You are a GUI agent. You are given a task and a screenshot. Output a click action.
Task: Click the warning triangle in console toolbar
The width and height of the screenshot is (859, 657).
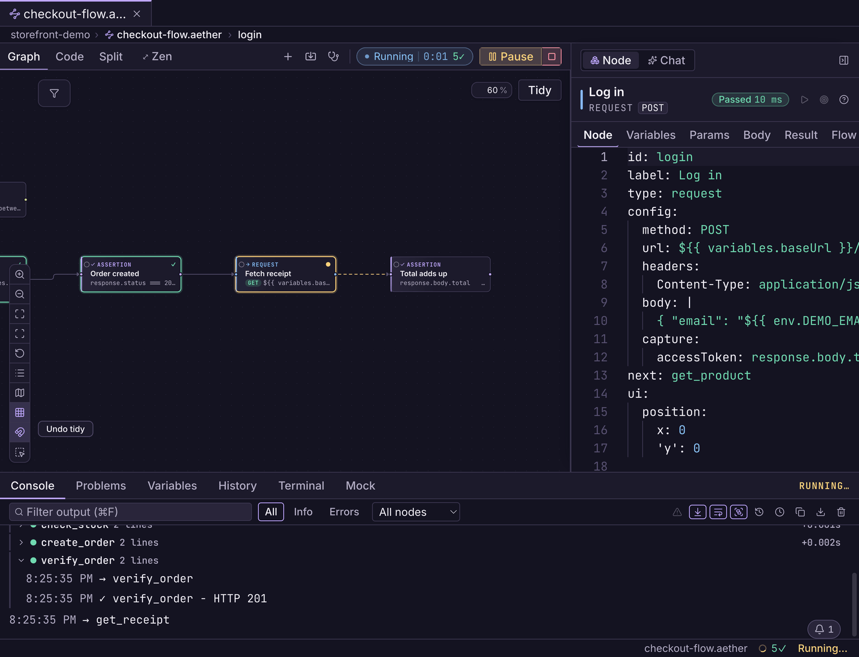coord(677,512)
